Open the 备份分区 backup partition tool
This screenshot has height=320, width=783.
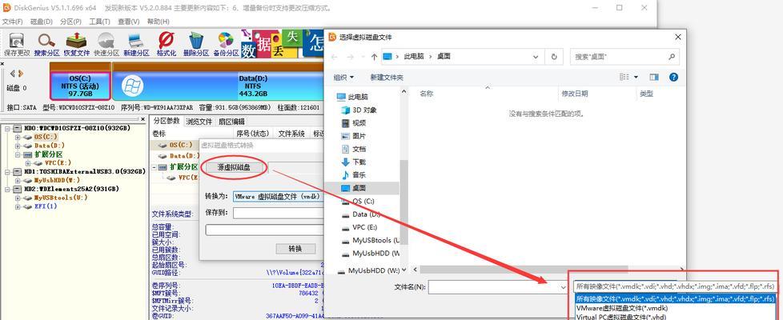pos(226,45)
